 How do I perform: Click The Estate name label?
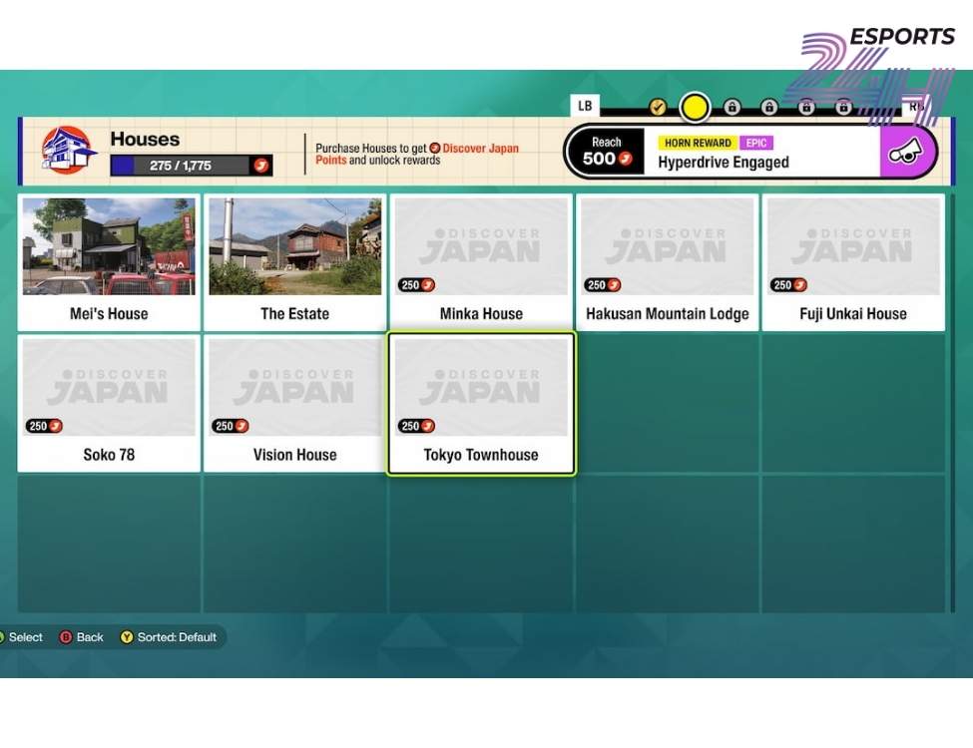(294, 314)
